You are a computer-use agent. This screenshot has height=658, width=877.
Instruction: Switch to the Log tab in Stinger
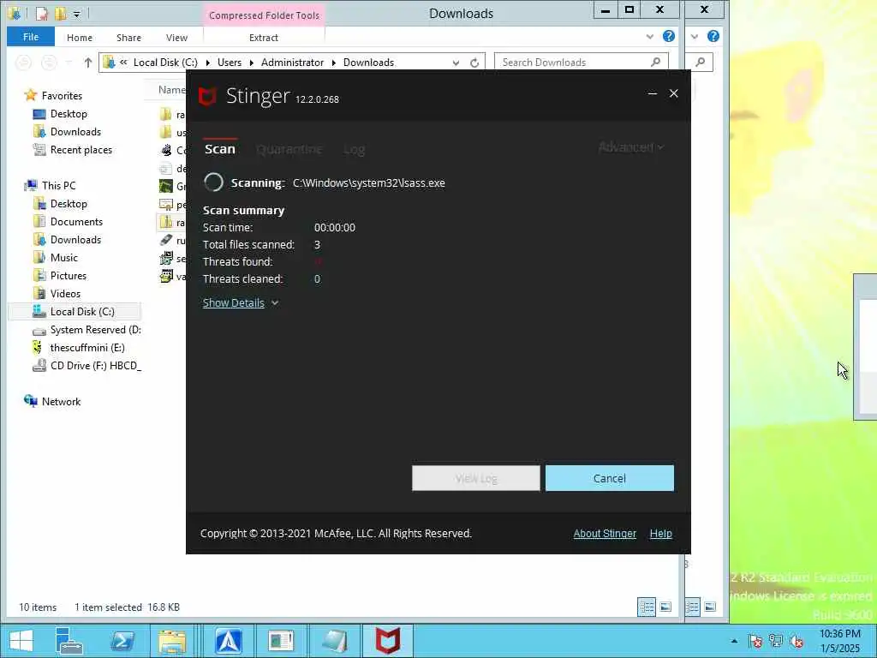(x=354, y=149)
